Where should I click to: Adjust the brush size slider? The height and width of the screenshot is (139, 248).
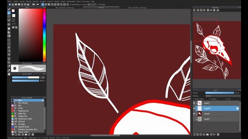coord(26,77)
